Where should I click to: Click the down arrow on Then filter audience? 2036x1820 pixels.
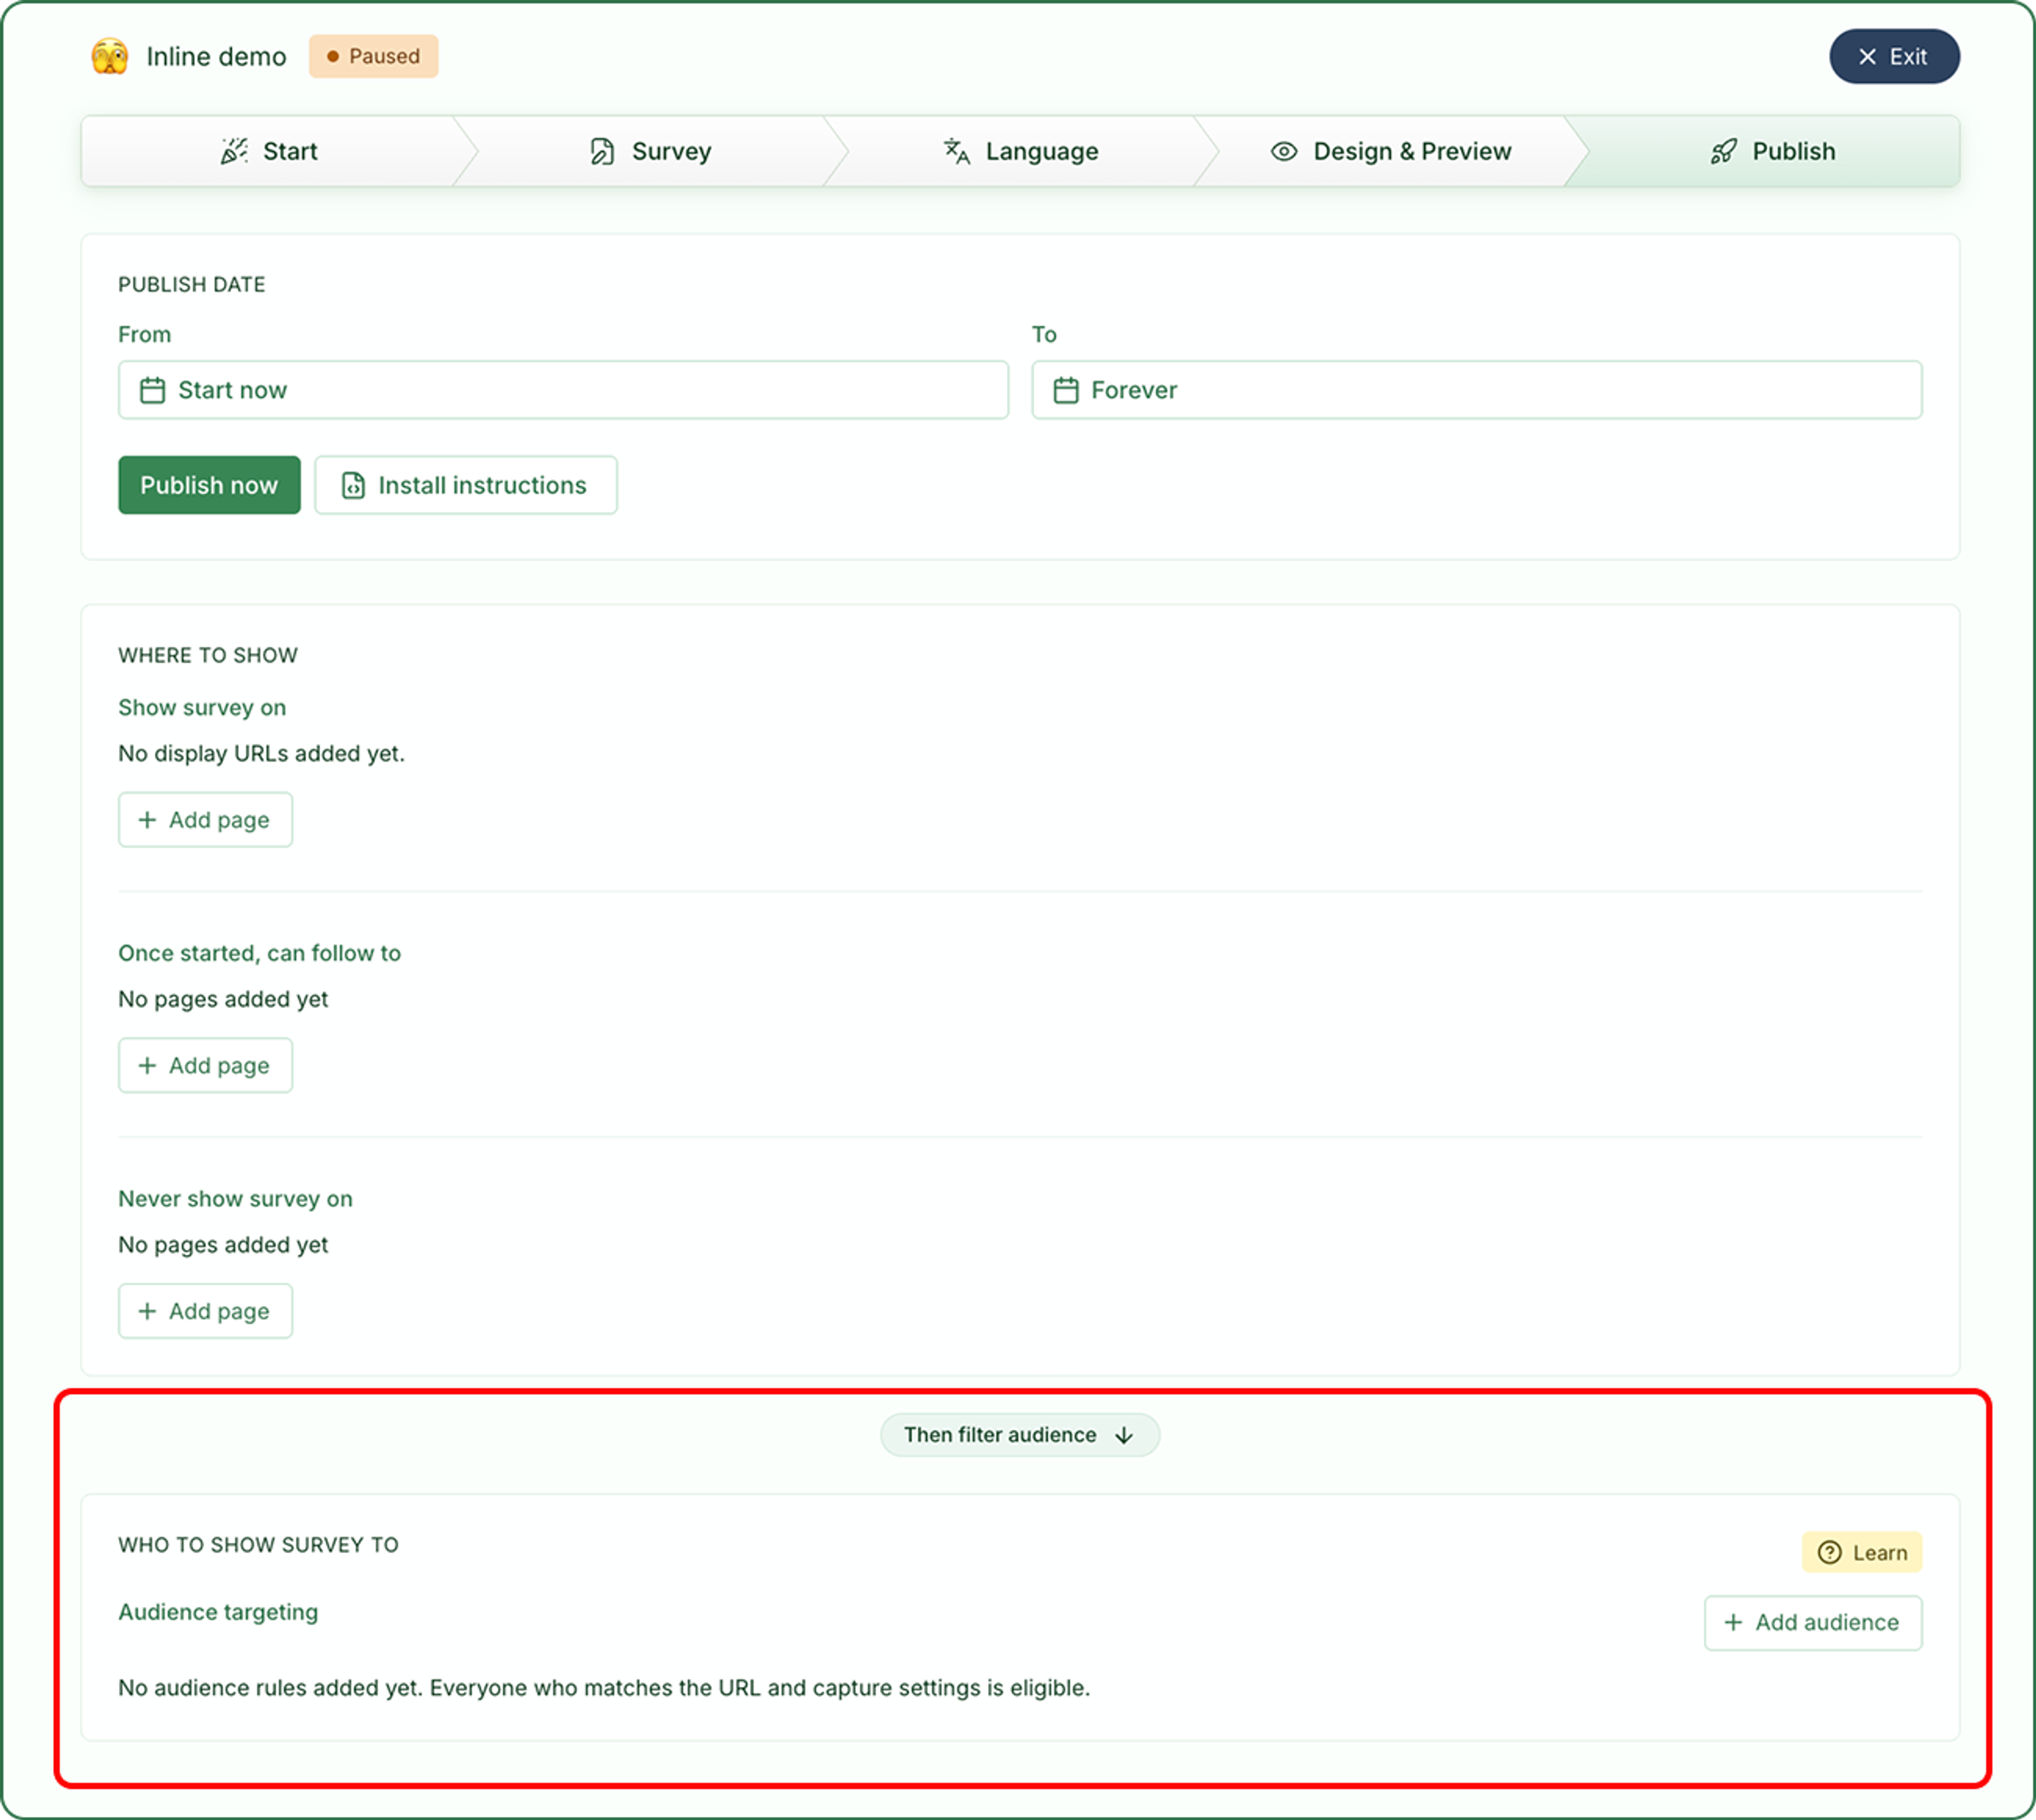(x=1124, y=1435)
